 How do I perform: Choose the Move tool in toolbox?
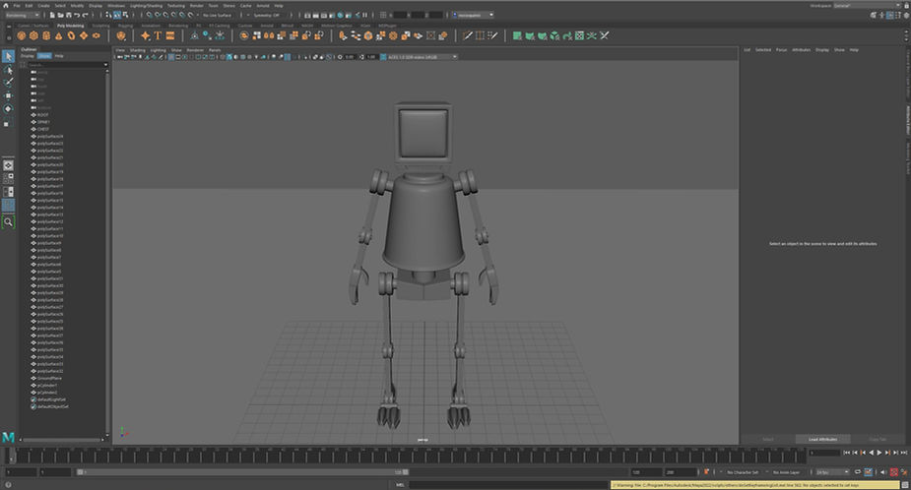click(8, 95)
